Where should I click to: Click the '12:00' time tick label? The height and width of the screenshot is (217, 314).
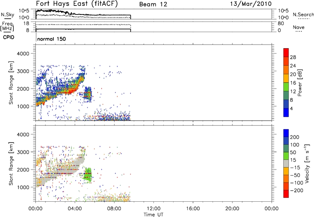click(x=153, y=209)
